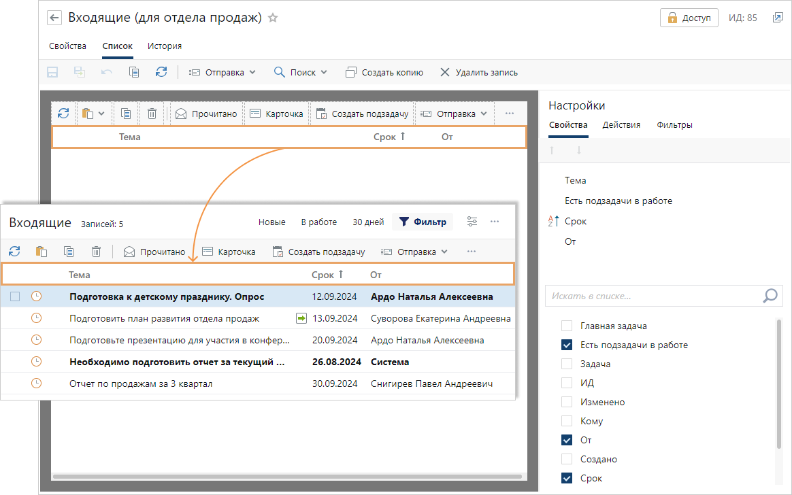Click Карточка in Входящие toolbar
The image size is (792, 495).
229,252
